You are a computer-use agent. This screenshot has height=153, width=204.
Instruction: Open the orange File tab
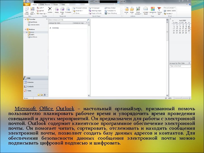27,5
